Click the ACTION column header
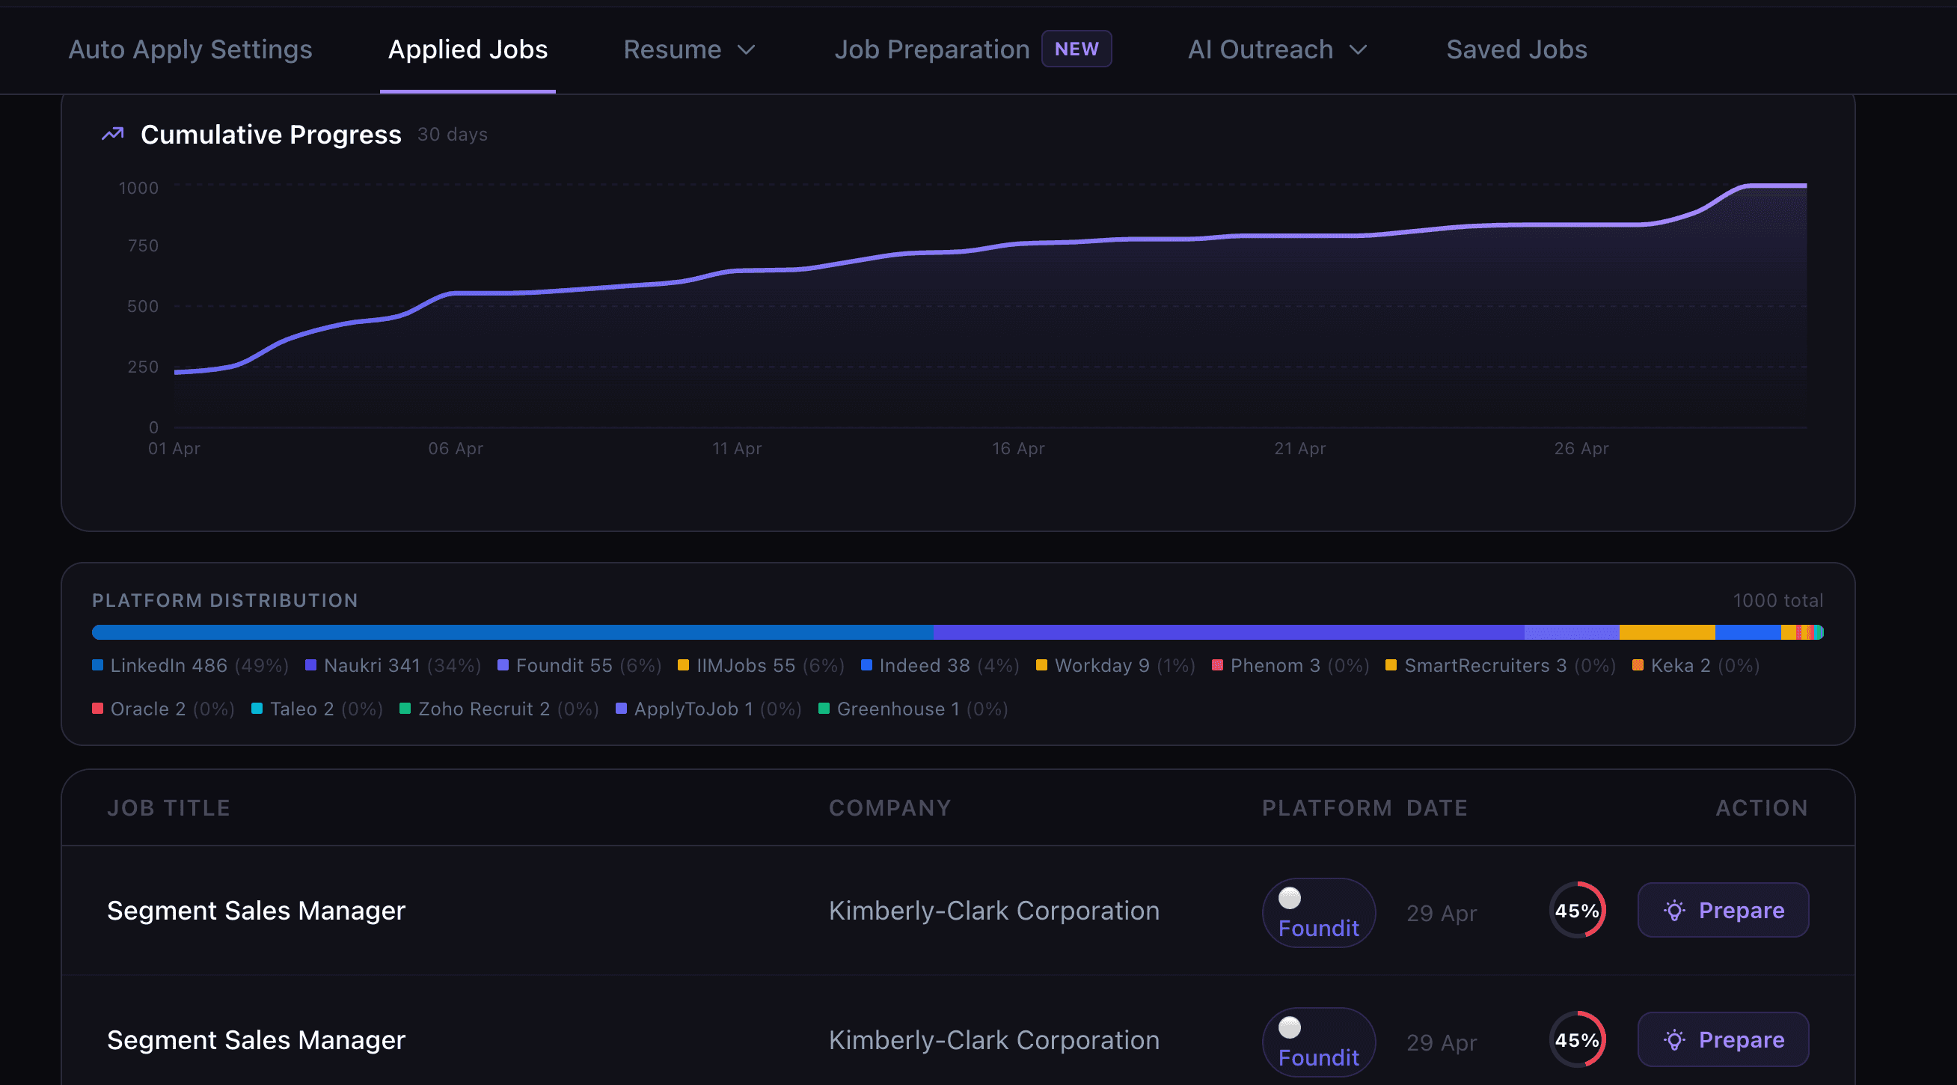The image size is (1957, 1085). tap(1762, 807)
